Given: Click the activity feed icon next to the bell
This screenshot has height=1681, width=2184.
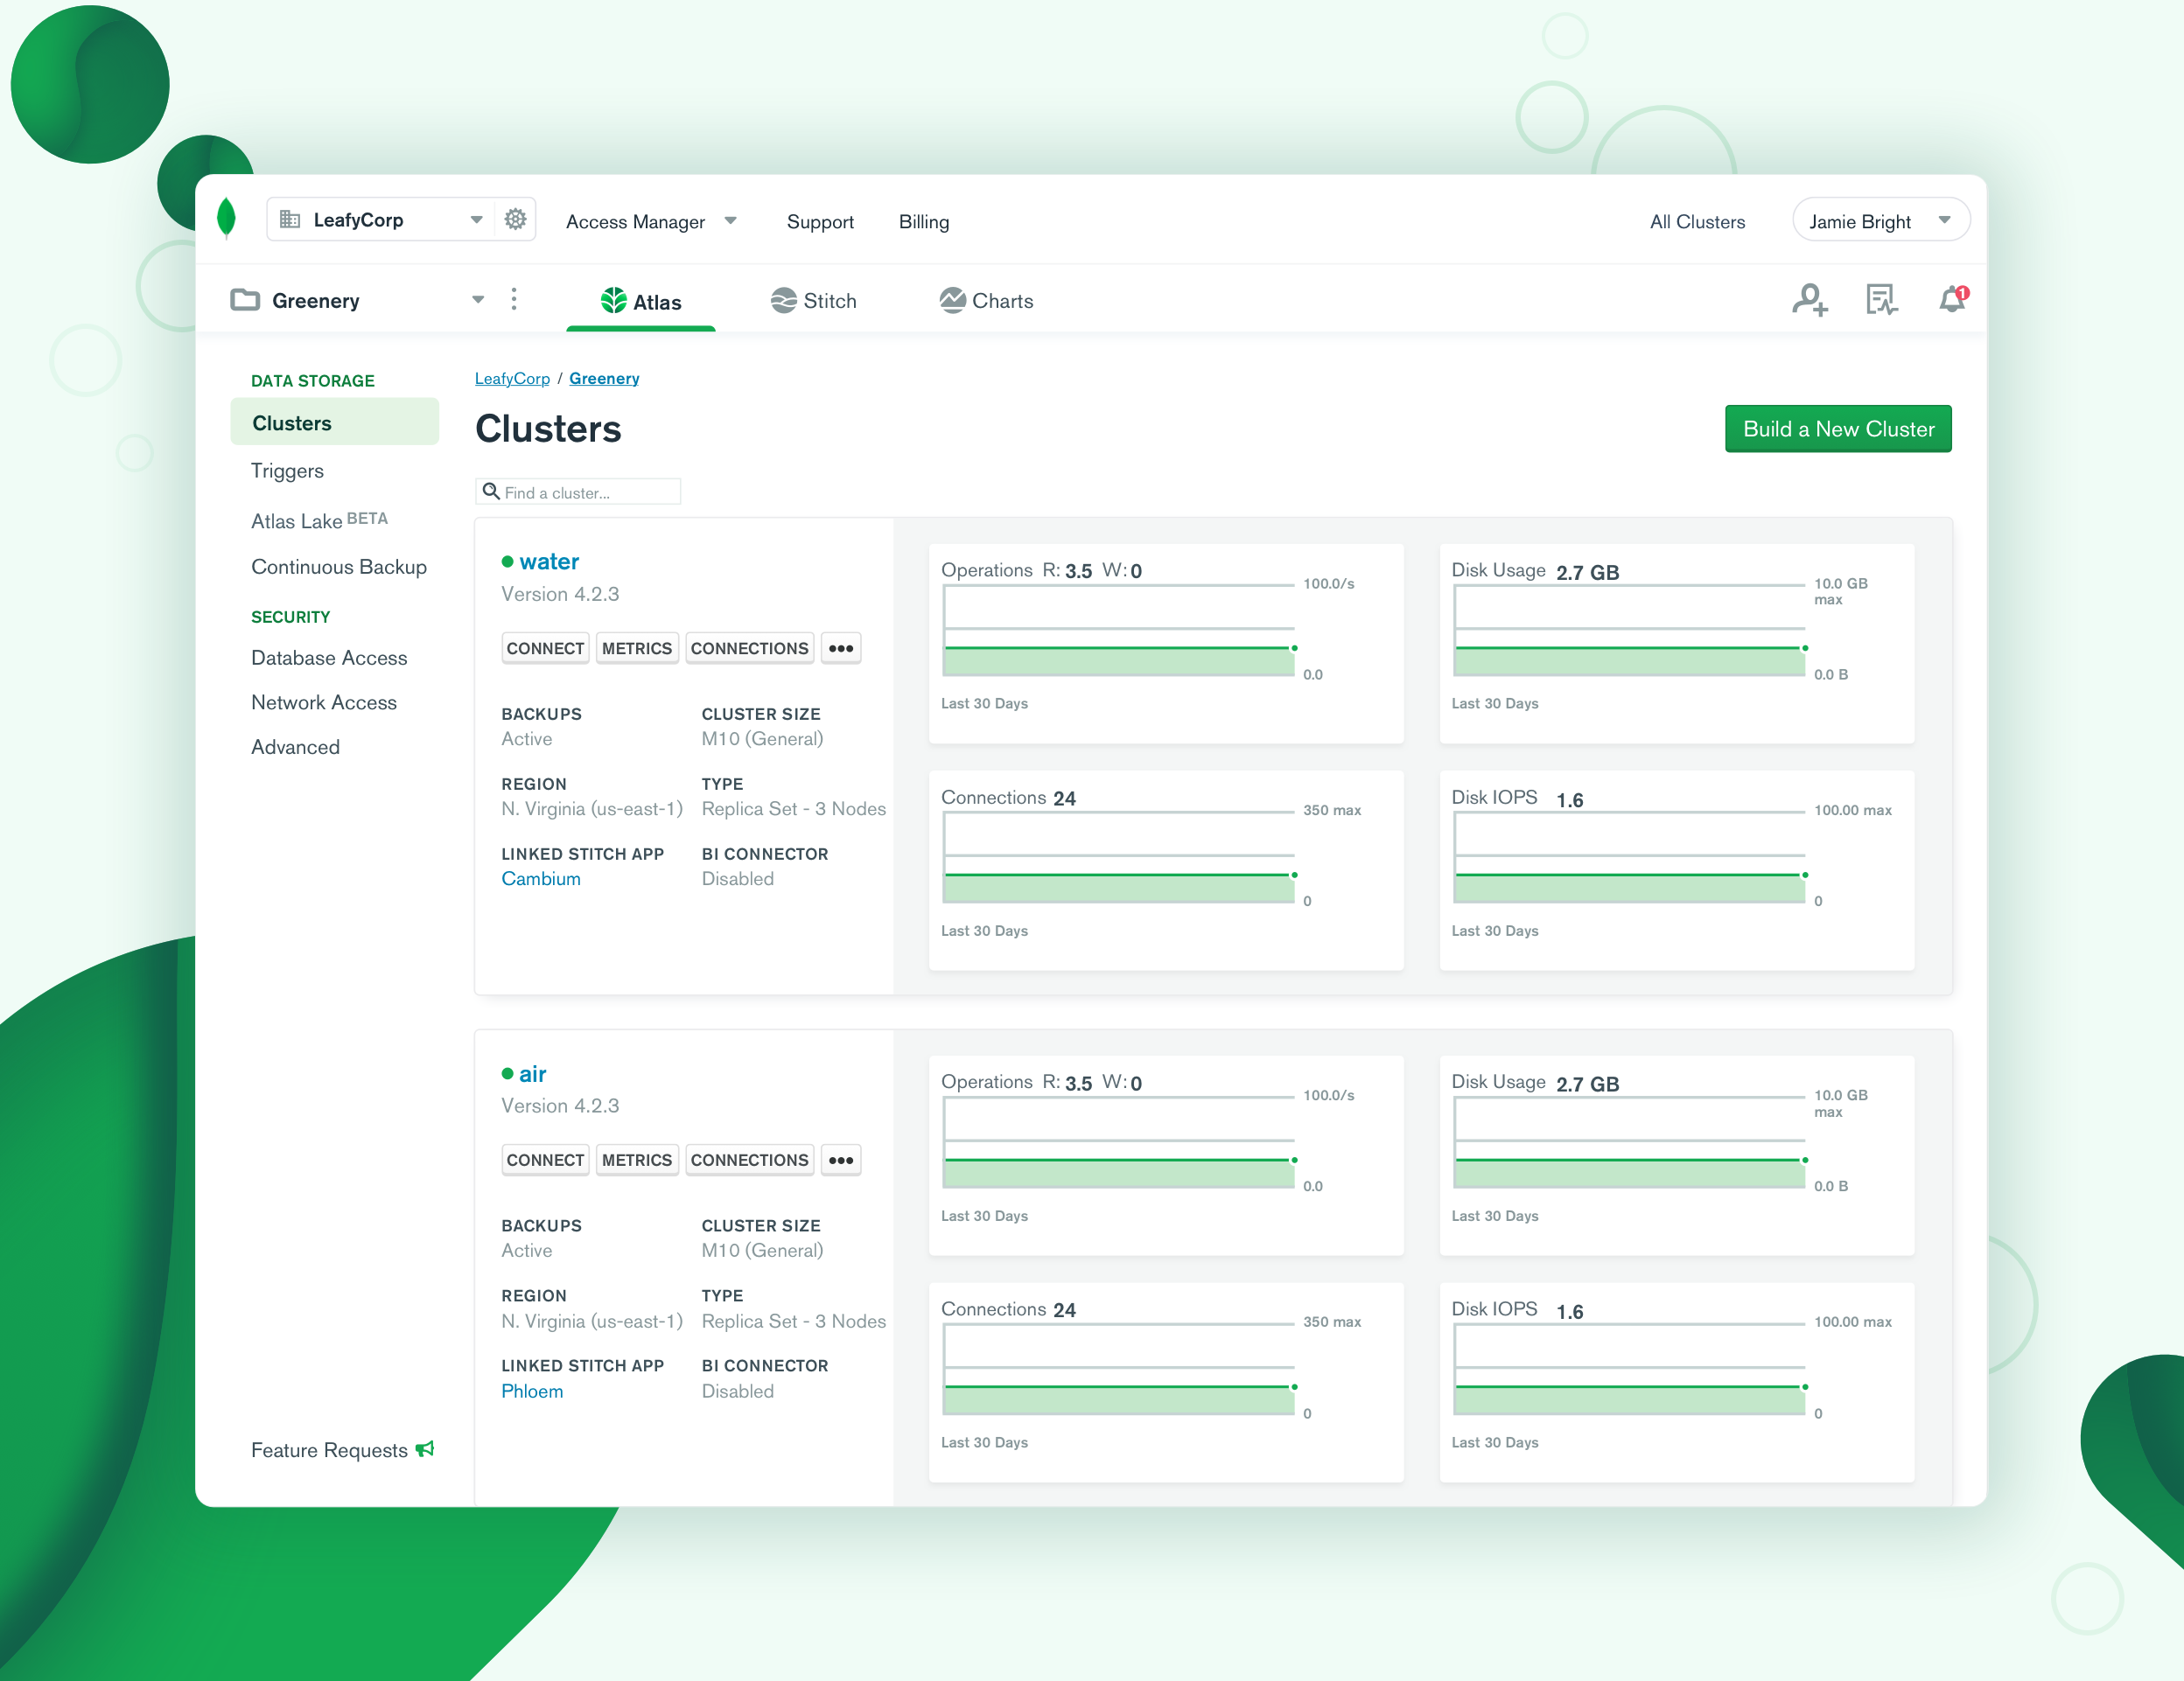Looking at the screenshot, I should [x=1881, y=300].
